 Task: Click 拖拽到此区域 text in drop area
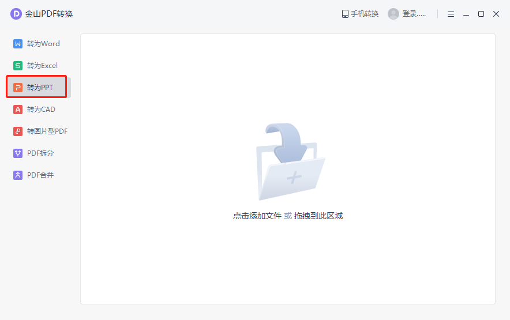coord(318,216)
